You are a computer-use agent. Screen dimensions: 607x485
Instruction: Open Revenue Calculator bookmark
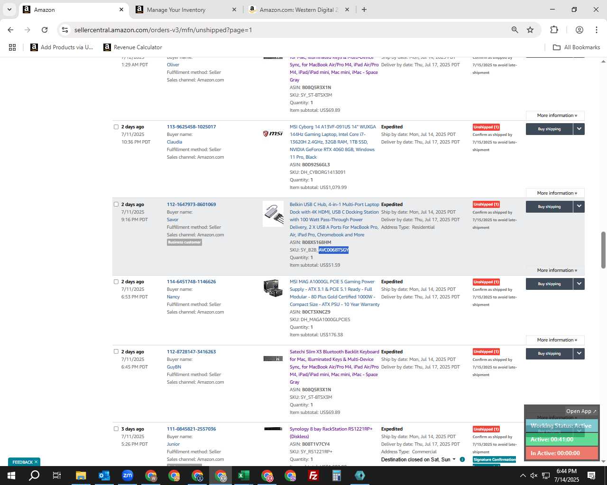click(133, 47)
